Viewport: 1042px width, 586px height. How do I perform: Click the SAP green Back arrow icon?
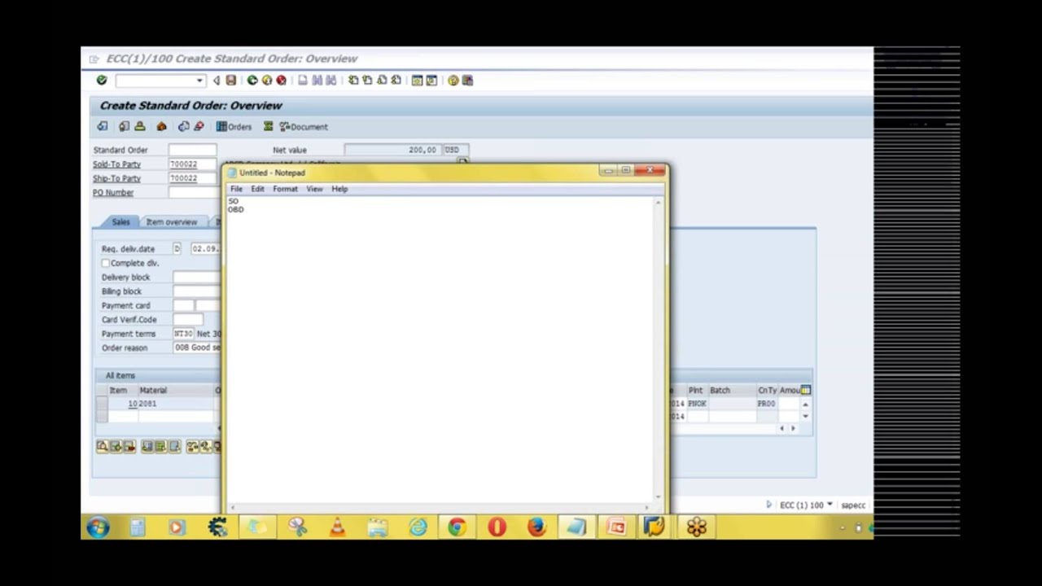click(252, 81)
